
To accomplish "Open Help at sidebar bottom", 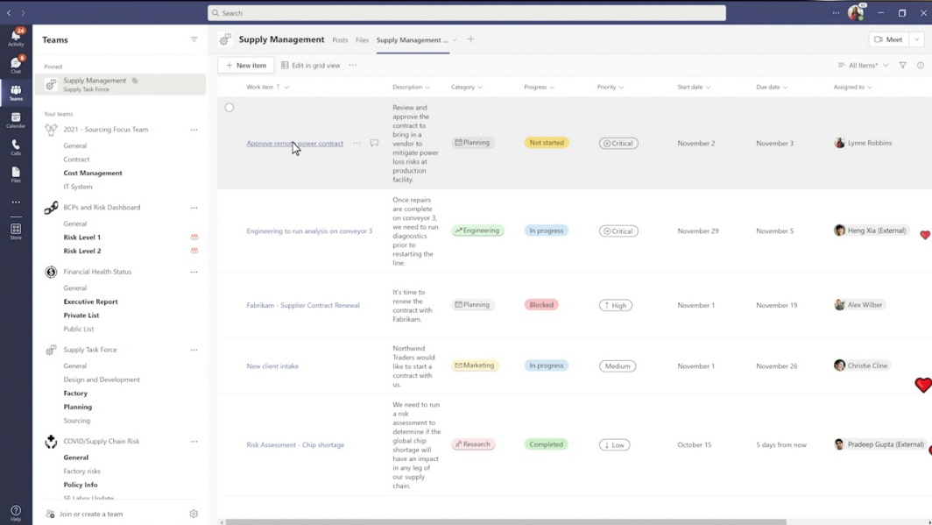I will 16,513.
